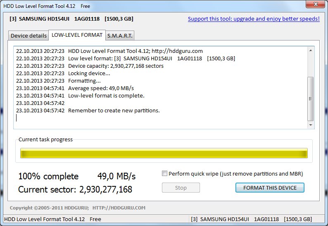Close the HDD Low Level Format Tool window
Image resolution: width=328 pixels, height=226 pixels.
tap(316, 4)
